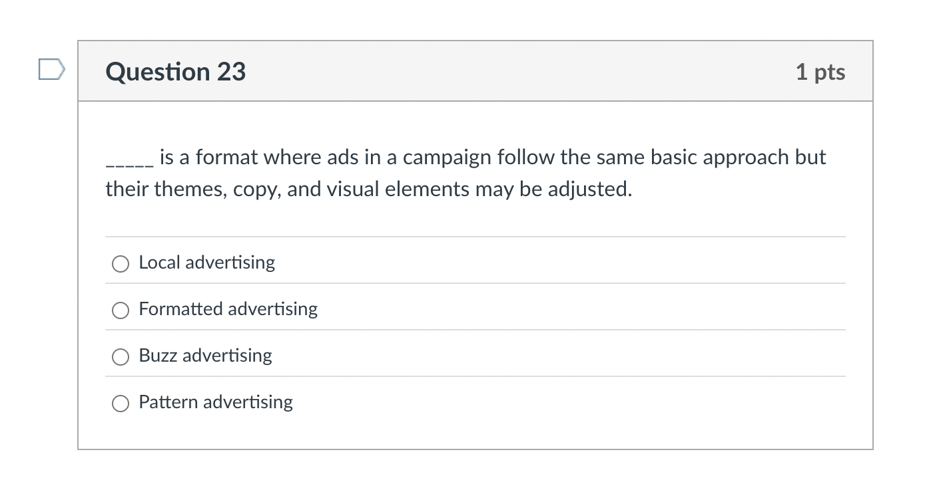Click inside the Question 23 header bar
The image size is (925, 488).
466,71
